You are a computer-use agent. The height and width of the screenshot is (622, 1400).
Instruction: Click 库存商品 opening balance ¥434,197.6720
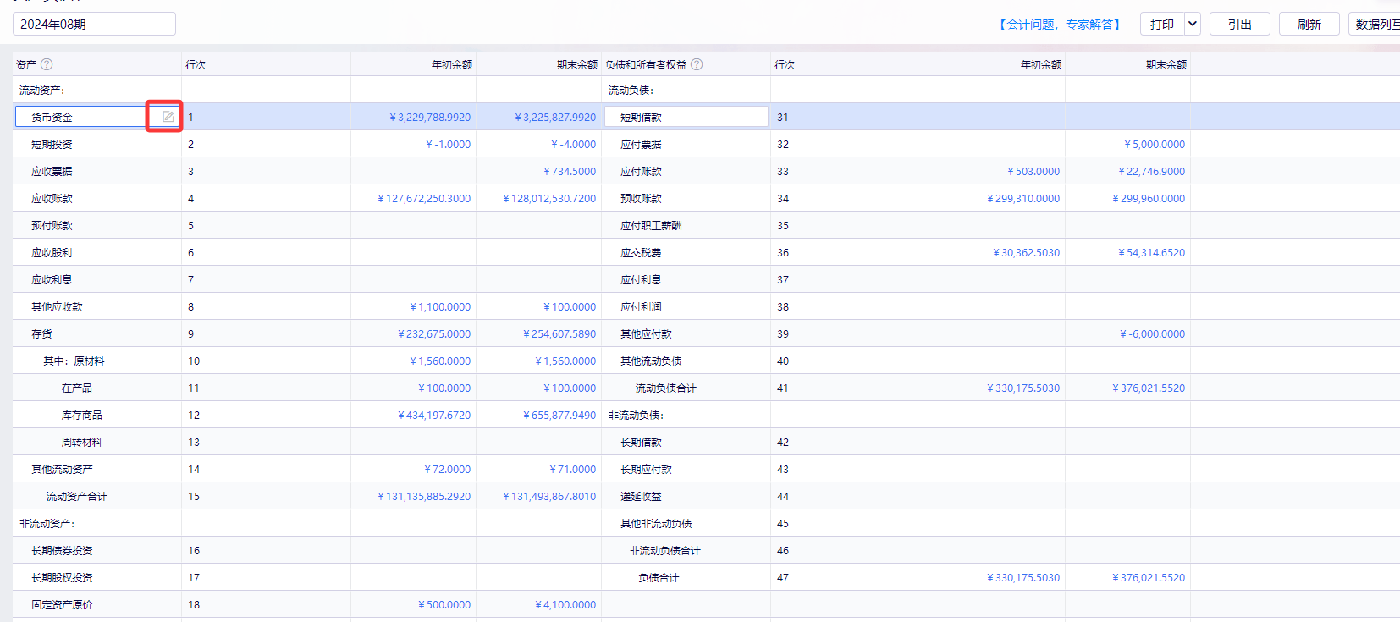coord(434,416)
